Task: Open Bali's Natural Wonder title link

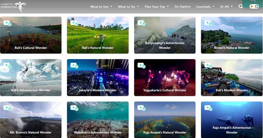Action: [98, 48]
